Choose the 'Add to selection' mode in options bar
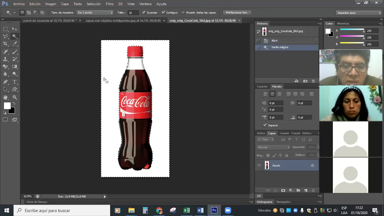The height and width of the screenshot is (216, 384). pos(29,13)
